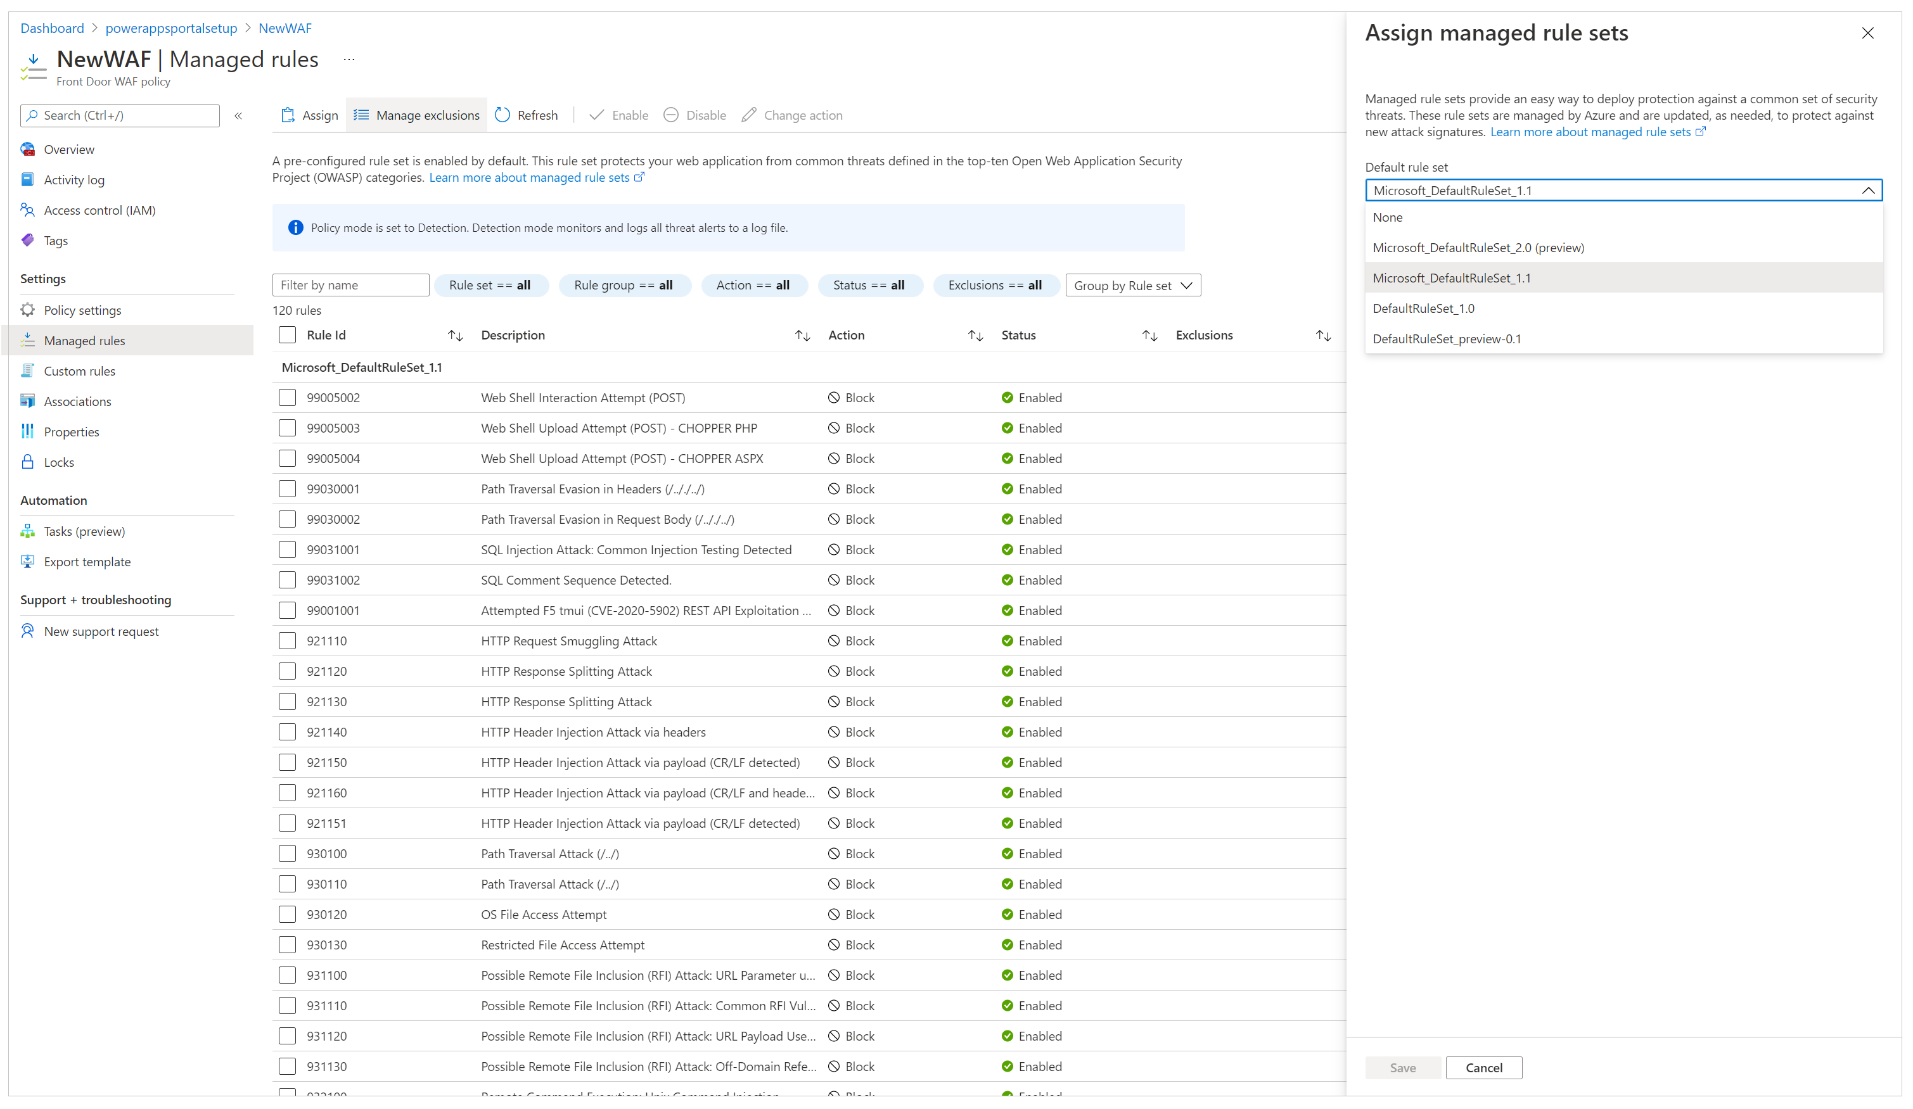Open the Policy settings menu item
The height and width of the screenshot is (1109, 1913).
coord(82,309)
